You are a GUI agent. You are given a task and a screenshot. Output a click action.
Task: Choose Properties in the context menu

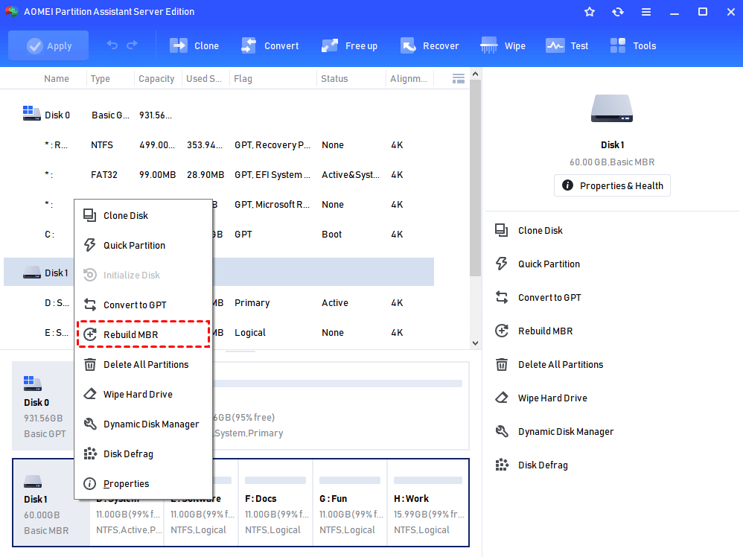click(x=143, y=483)
